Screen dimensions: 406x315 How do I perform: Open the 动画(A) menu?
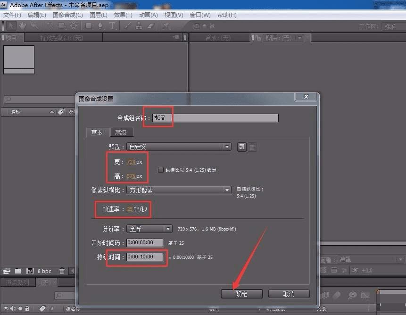149,15
